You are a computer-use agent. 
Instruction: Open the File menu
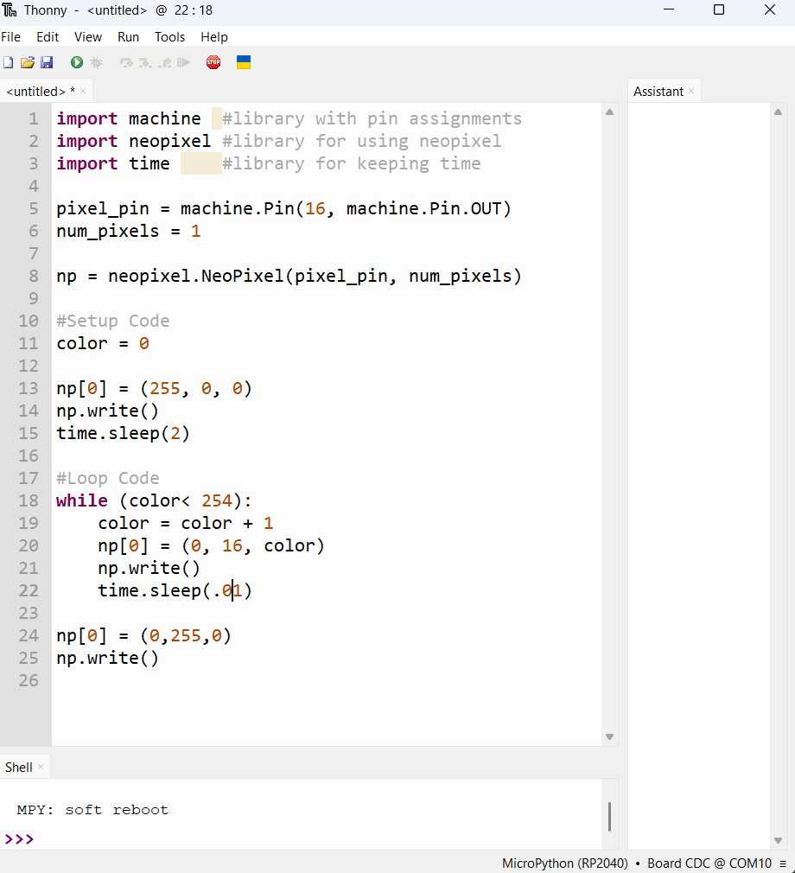(10, 37)
